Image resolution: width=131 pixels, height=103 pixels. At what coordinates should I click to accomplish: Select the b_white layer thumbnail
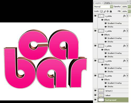[x=101, y=76]
